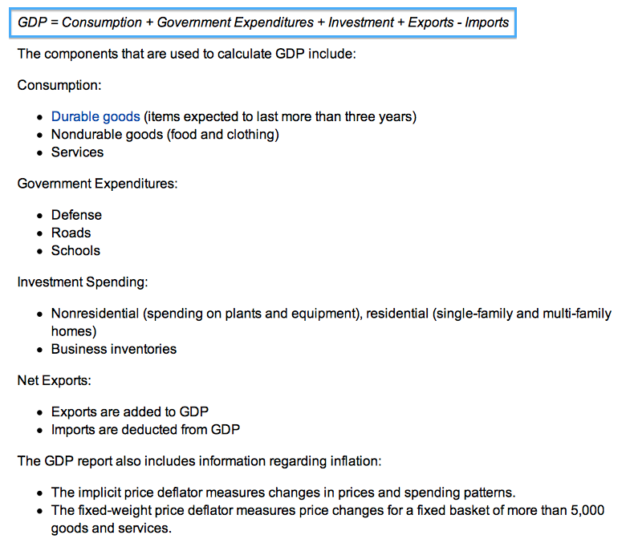Select the Business inventories item

point(114,349)
